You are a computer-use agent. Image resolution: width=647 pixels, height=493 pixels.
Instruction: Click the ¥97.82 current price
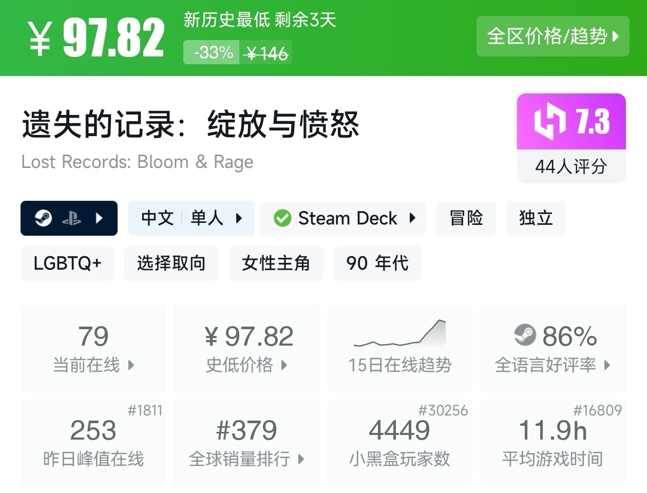[x=97, y=38]
